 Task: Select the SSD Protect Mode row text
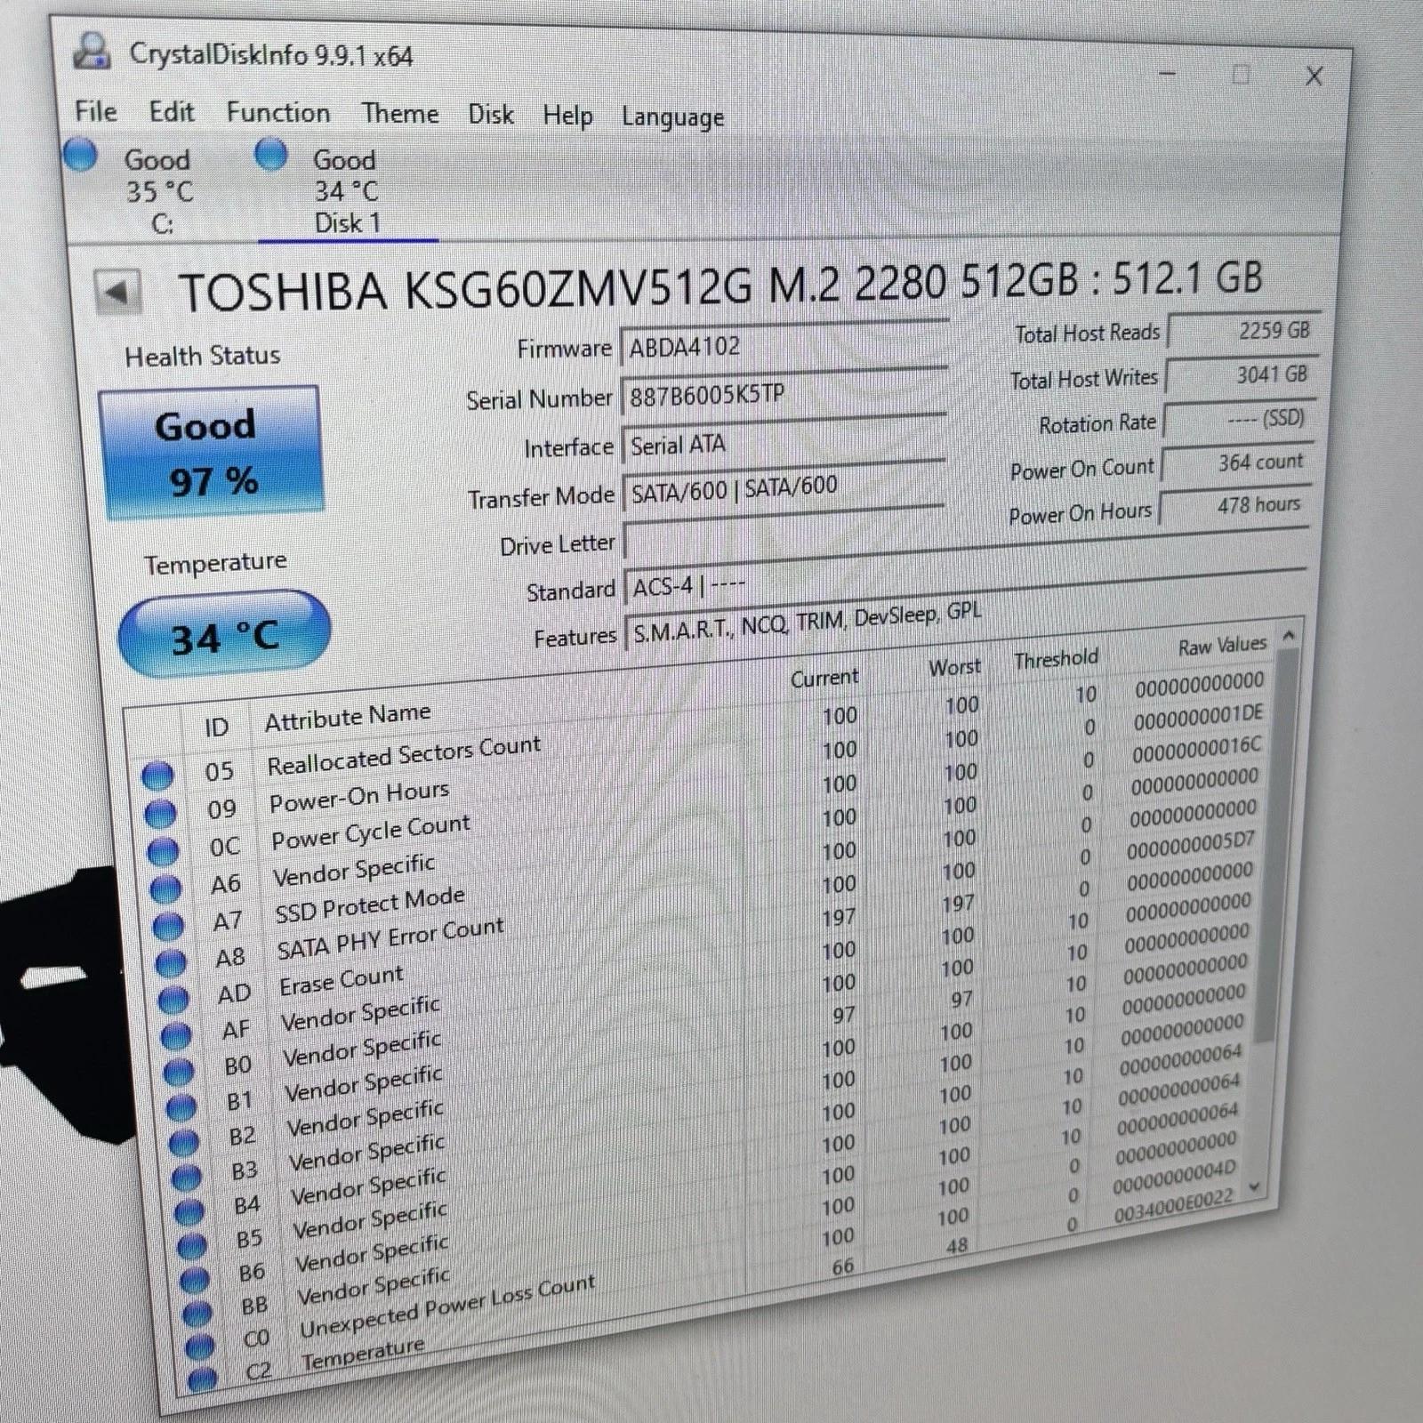[370, 904]
